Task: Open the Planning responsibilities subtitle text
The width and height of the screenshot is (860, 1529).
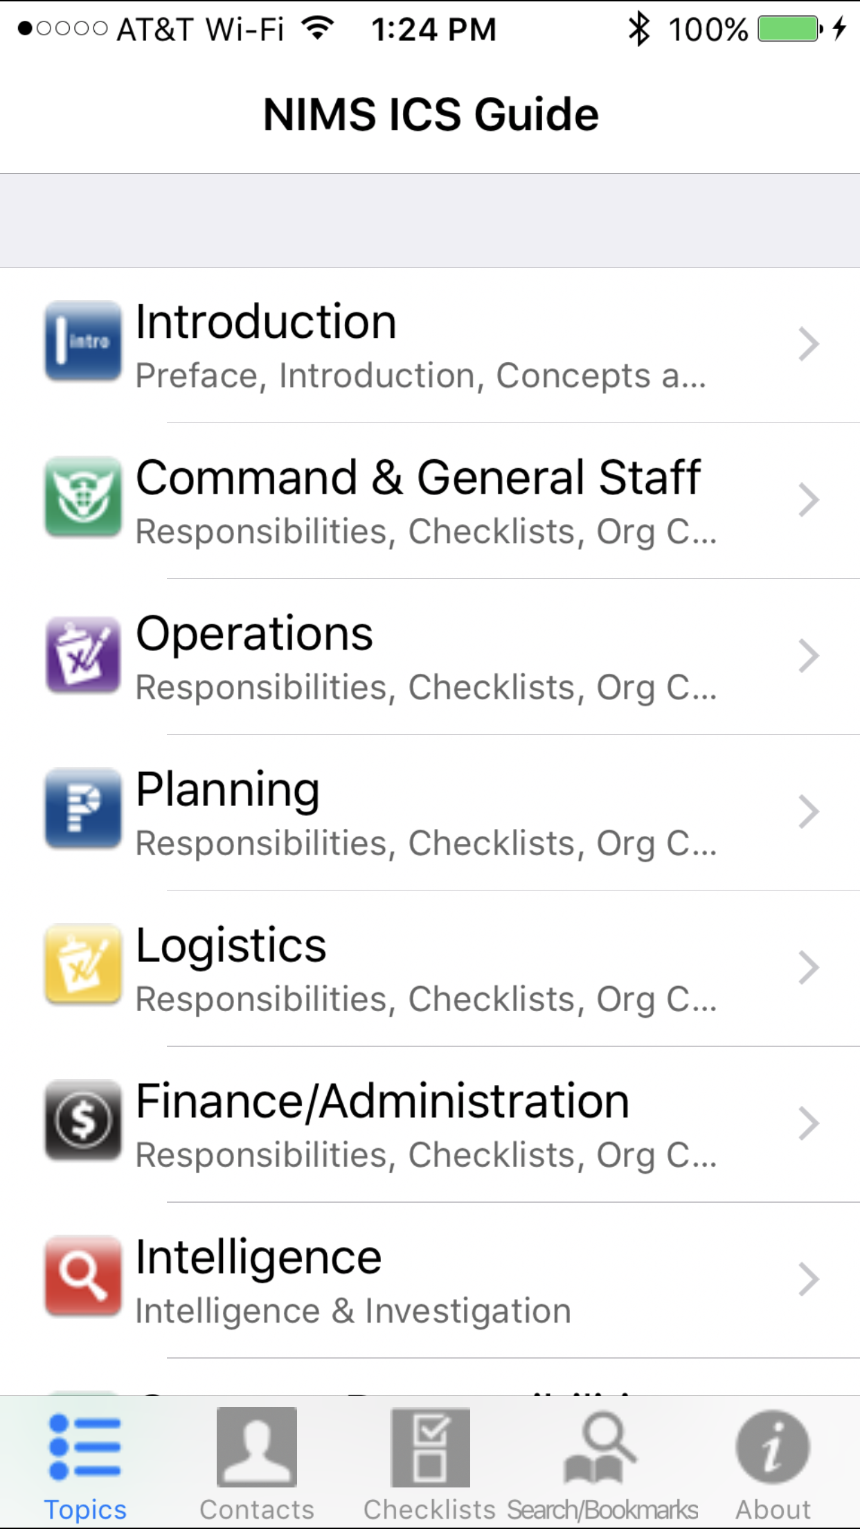Action: (x=426, y=843)
